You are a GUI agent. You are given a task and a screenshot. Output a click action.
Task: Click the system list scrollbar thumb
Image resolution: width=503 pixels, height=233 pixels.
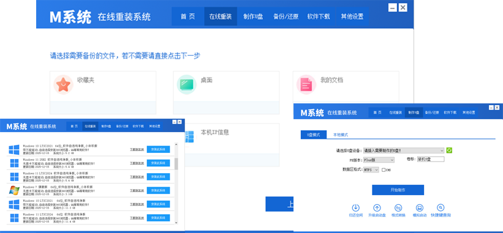click(176, 163)
